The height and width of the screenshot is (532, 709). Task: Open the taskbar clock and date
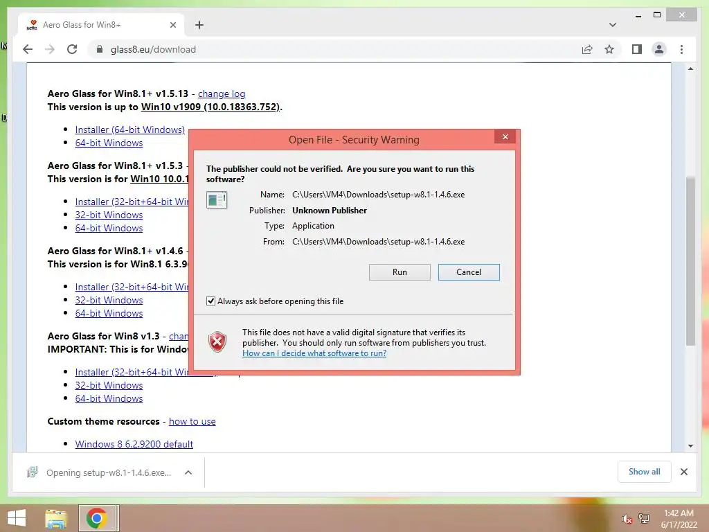click(679, 518)
